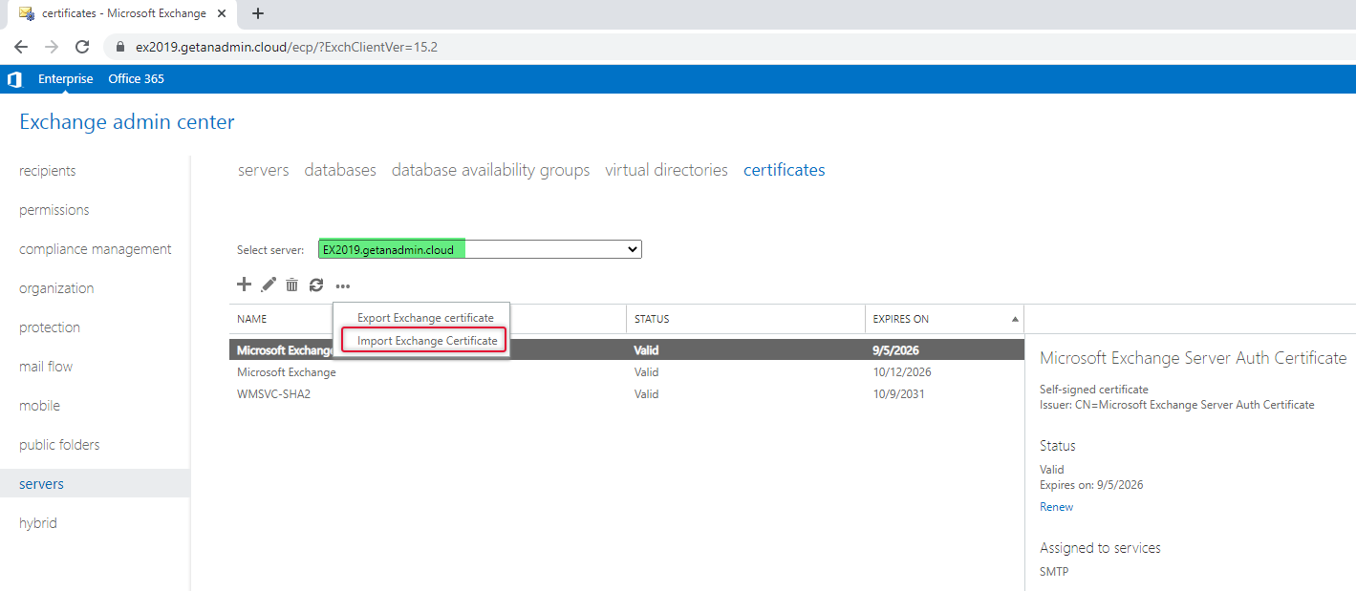This screenshot has width=1356, height=591.
Task: Click the browser forward arrow
Action: point(52,47)
